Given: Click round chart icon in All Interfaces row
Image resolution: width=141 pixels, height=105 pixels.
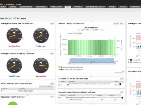Looking at the screenshot, I should (120, 84).
